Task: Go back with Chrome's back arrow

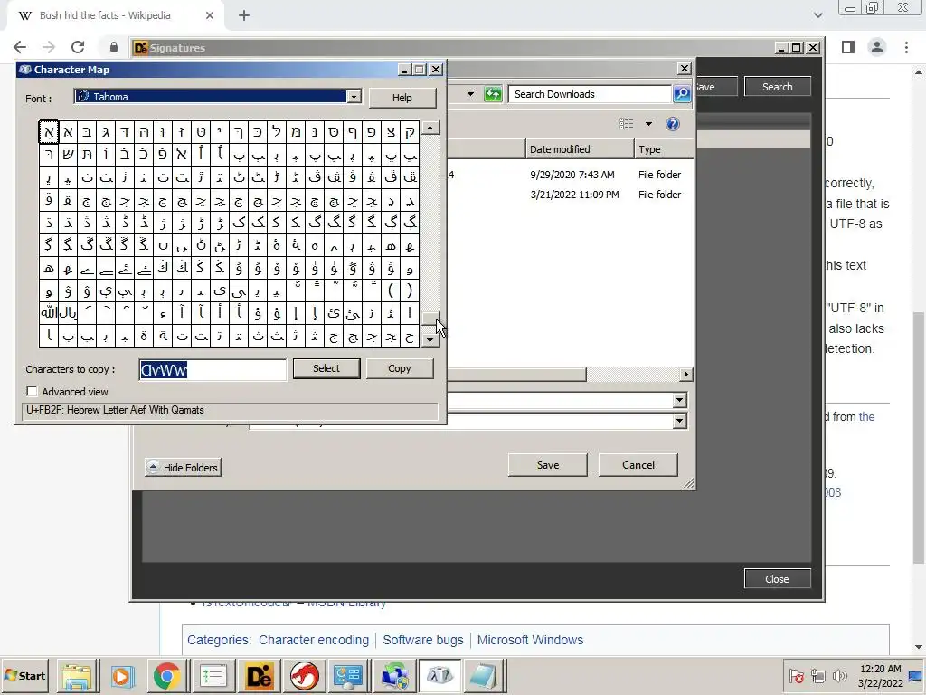Action: click(x=20, y=47)
